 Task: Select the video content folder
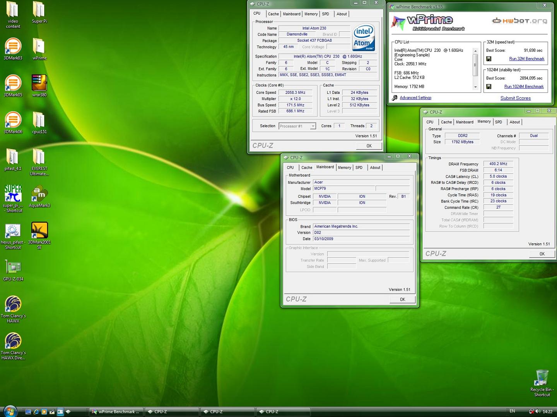pyautogui.click(x=13, y=15)
